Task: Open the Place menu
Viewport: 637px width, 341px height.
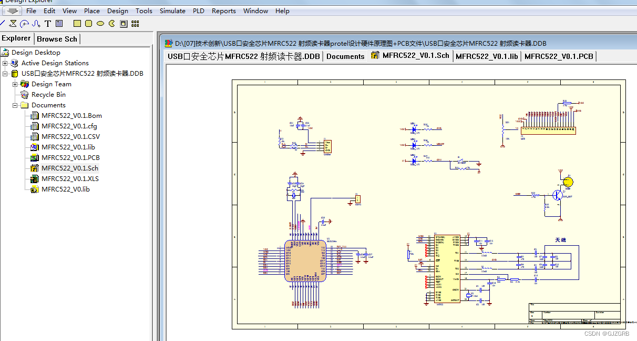Action: tap(91, 11)
